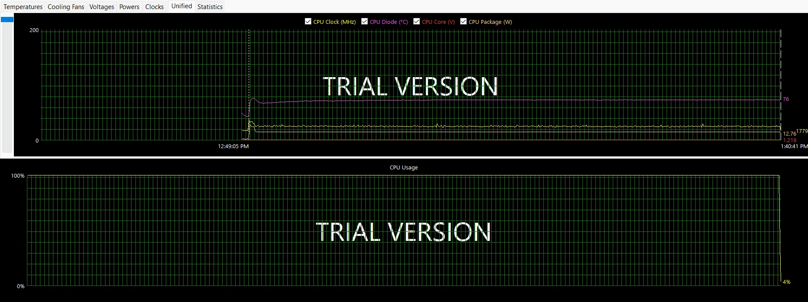Uncheck the CPU Clock (MHz) checkbox
Screen dimensions: 808x302
(x=308, y=22)
